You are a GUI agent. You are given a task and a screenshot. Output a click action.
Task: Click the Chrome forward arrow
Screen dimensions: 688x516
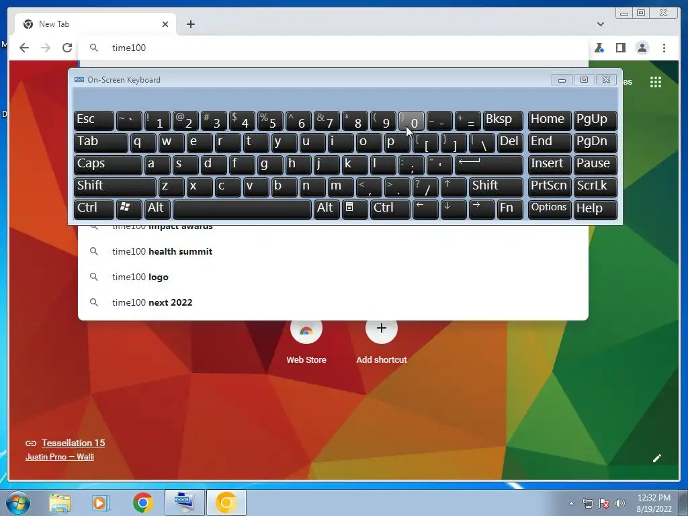pos(46,48)
